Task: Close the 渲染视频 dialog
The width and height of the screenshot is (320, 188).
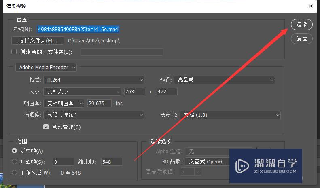Action: tap(311, 6)
